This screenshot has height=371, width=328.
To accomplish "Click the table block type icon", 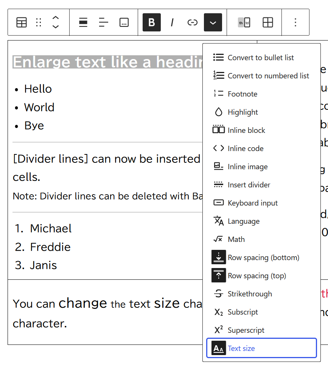I will [22, 22].
